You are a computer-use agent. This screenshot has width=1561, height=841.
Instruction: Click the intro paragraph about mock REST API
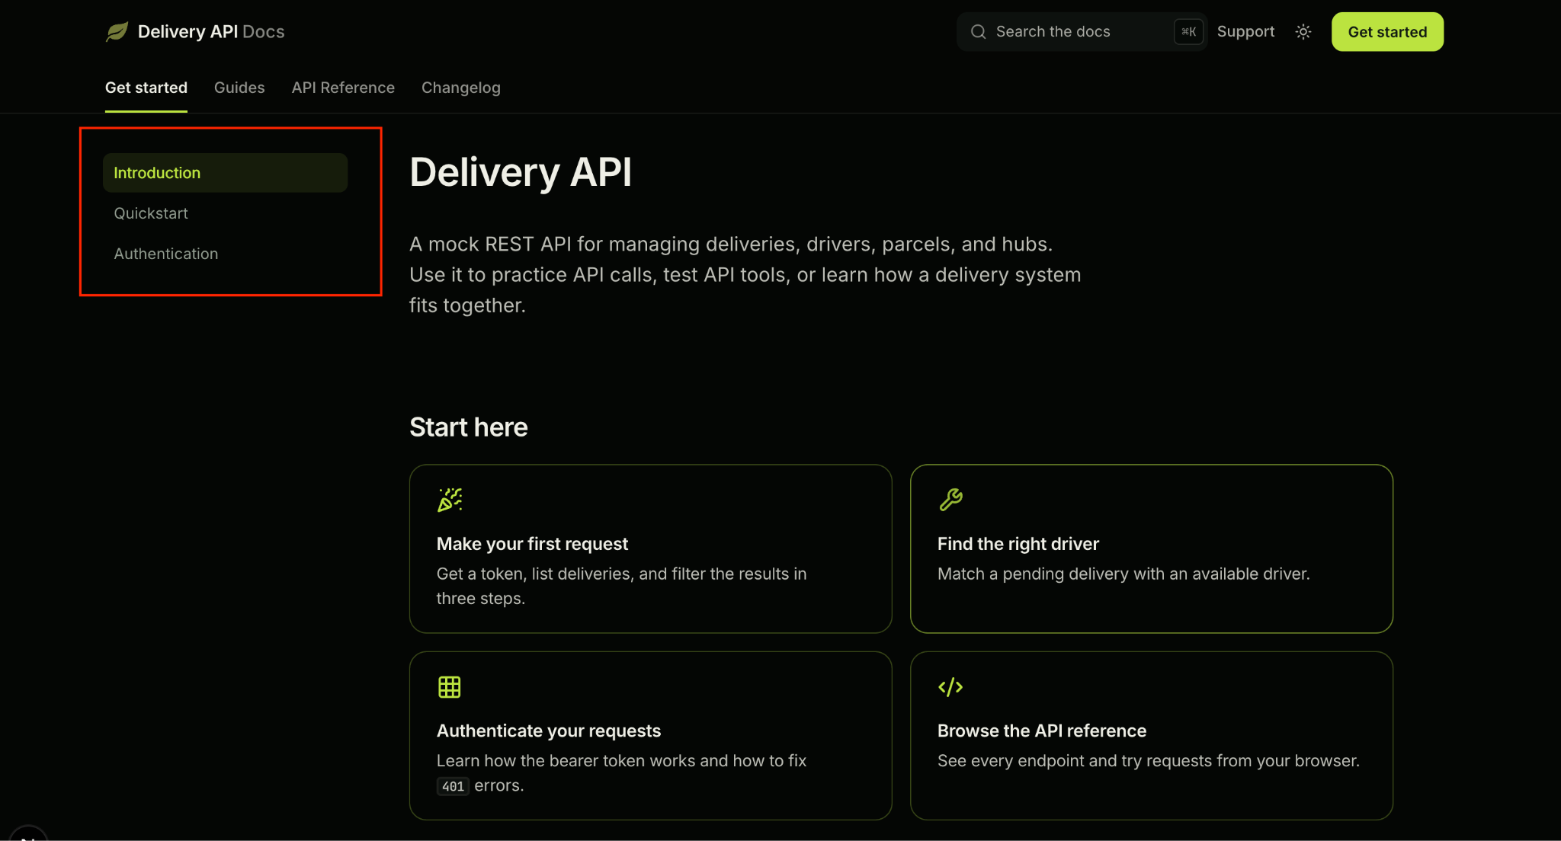[x=745, y=274]
